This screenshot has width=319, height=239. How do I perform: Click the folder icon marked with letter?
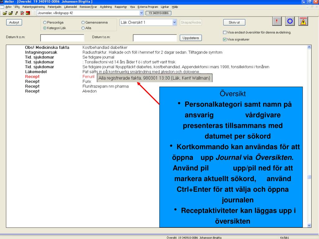[11, 13]
